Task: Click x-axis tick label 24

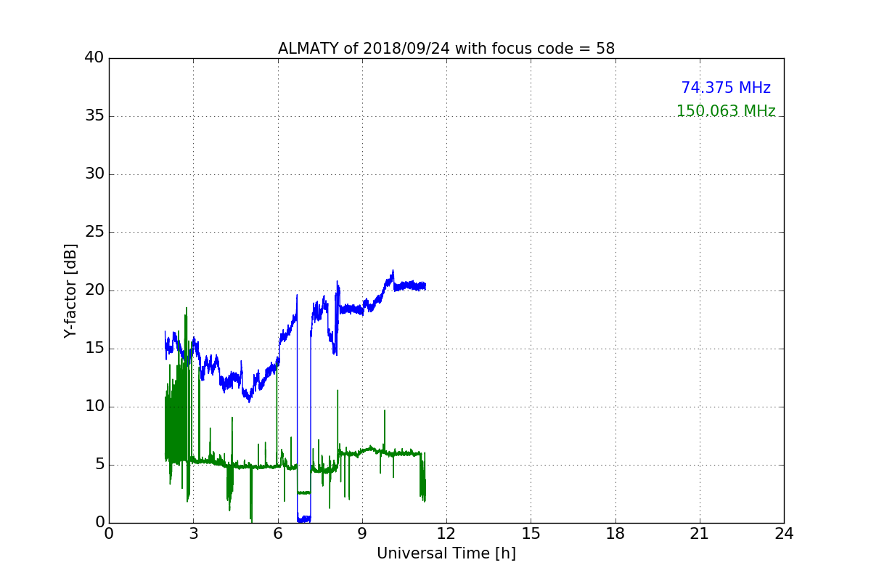Action: [x=784, y=533]
